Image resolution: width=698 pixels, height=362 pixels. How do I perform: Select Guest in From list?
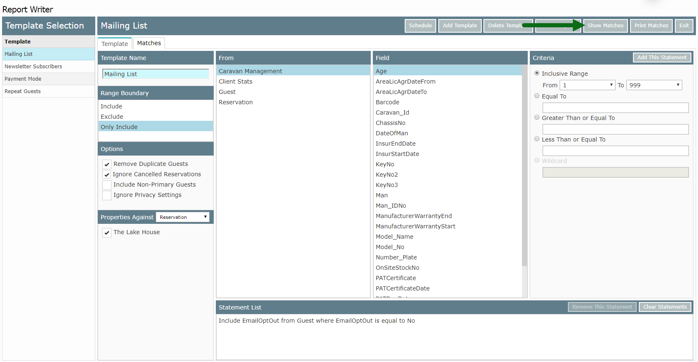(x=293, y=92)
